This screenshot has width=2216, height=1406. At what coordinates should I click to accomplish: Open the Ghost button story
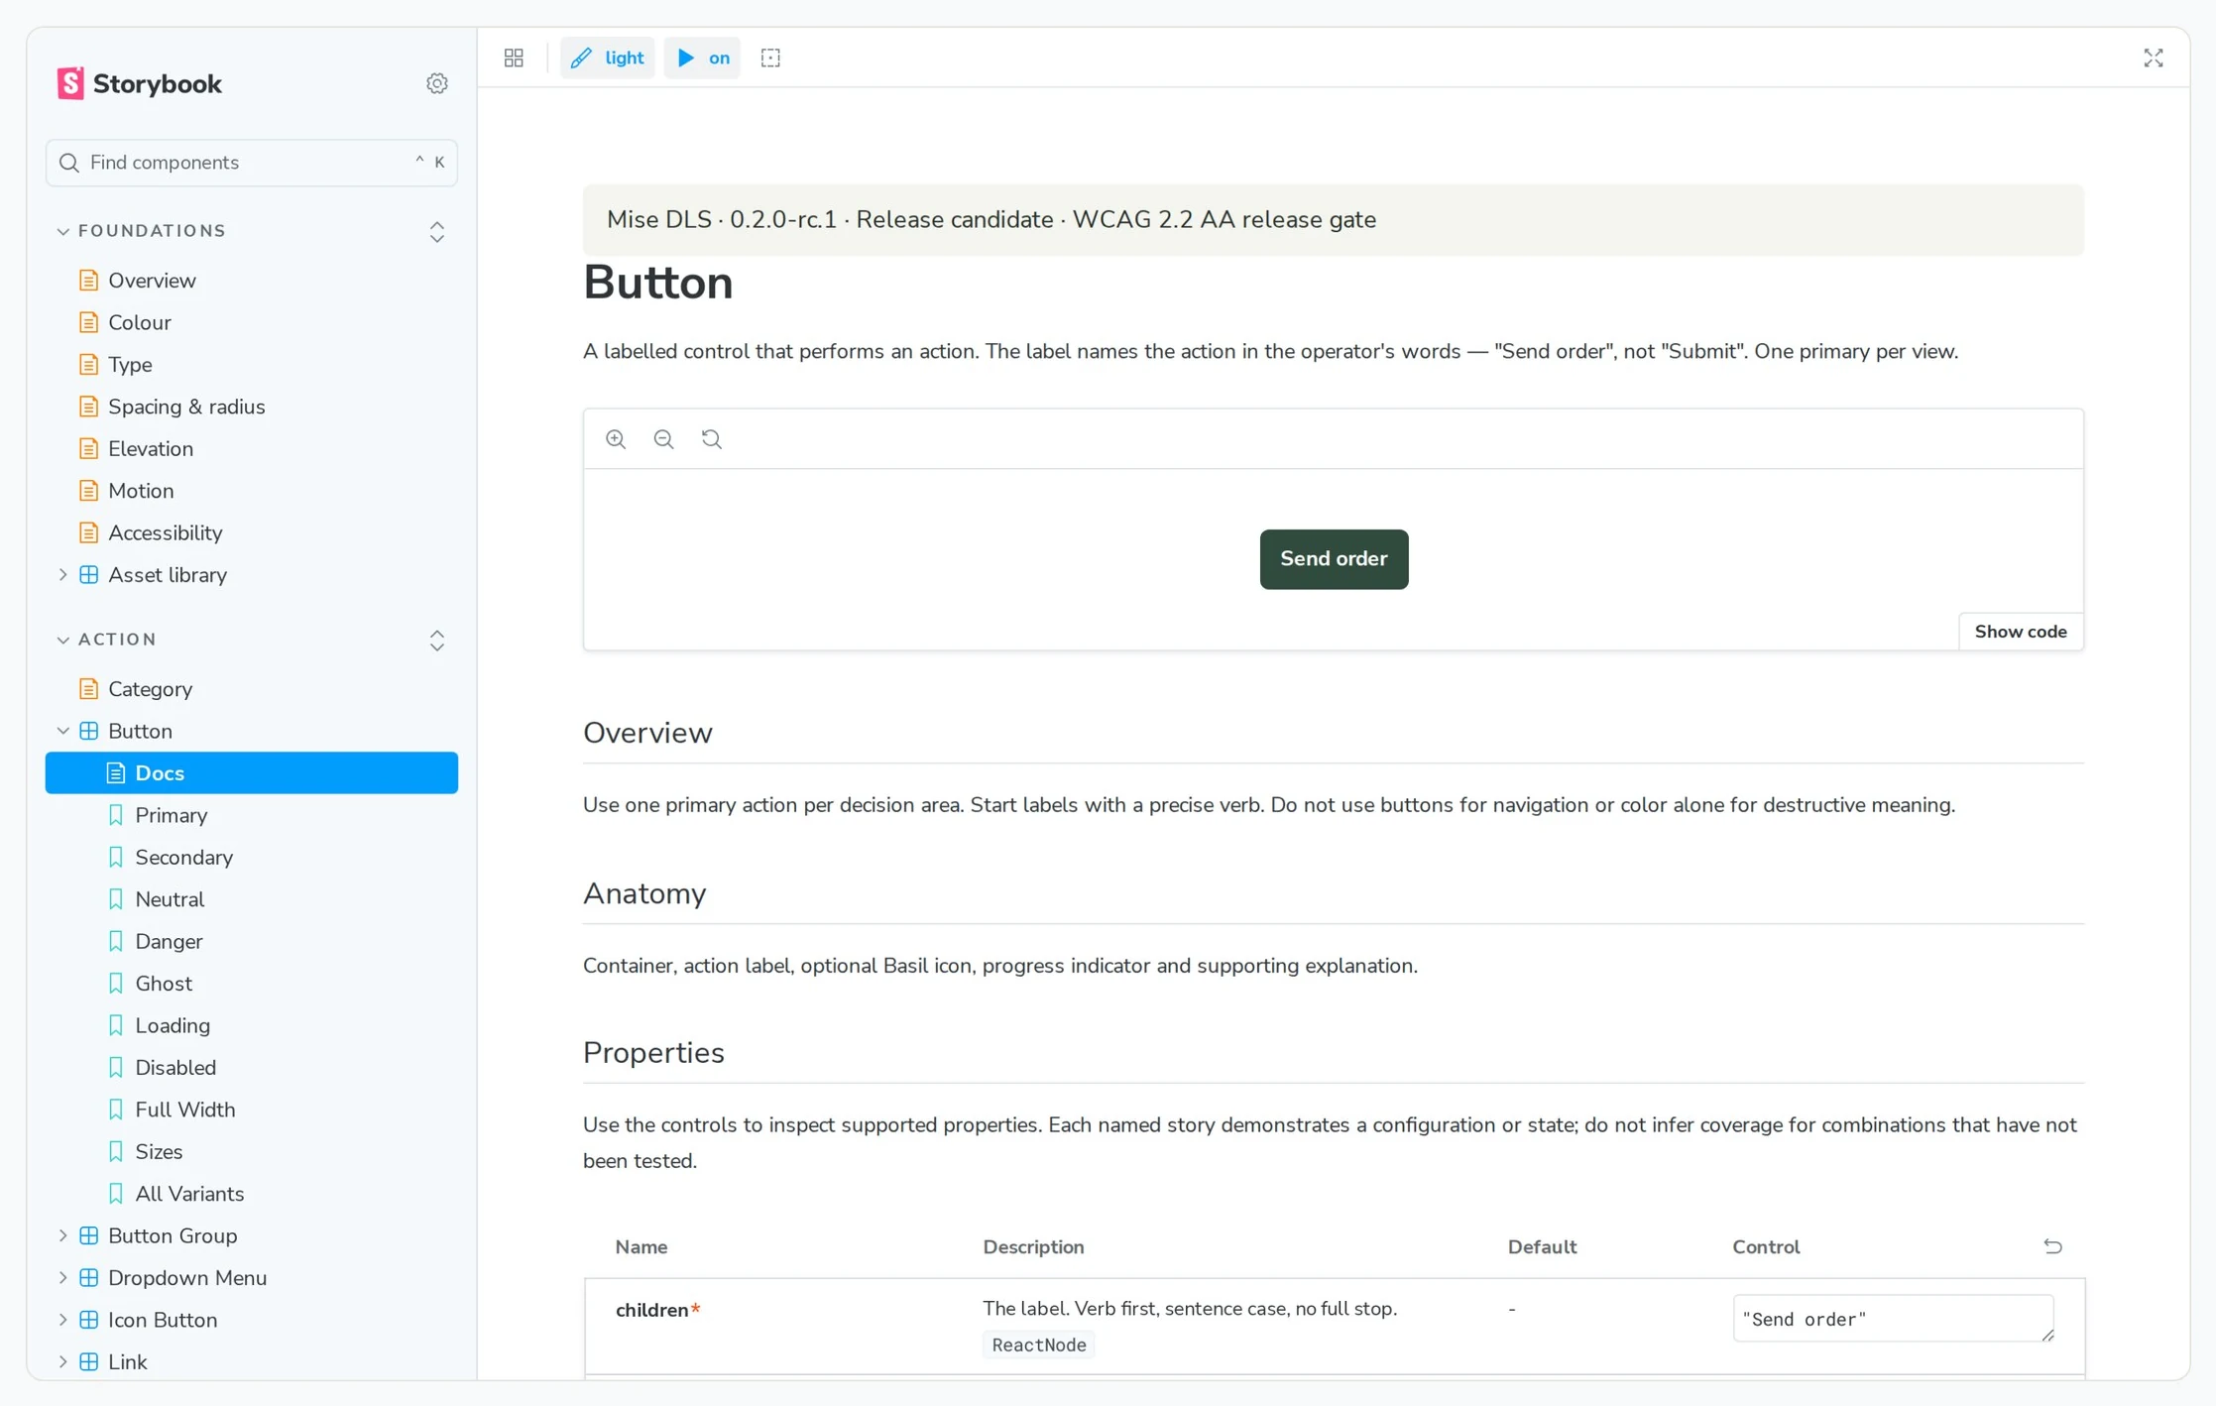coord(252,984)
